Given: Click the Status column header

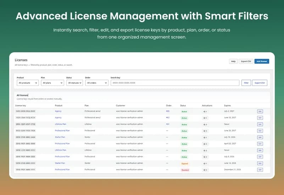Looking at the screenshot, I should pos(183,106).
